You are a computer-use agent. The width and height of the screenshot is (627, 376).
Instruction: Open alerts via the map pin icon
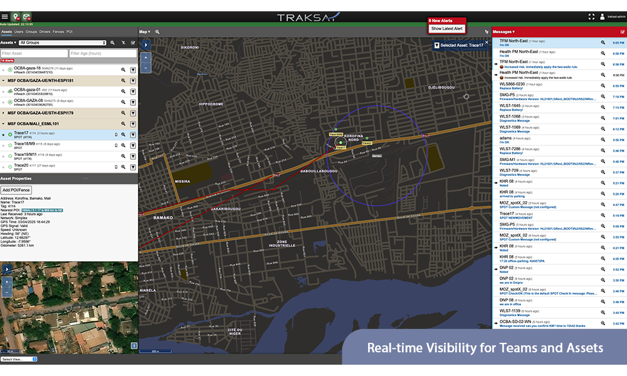(x=16, y=16)
